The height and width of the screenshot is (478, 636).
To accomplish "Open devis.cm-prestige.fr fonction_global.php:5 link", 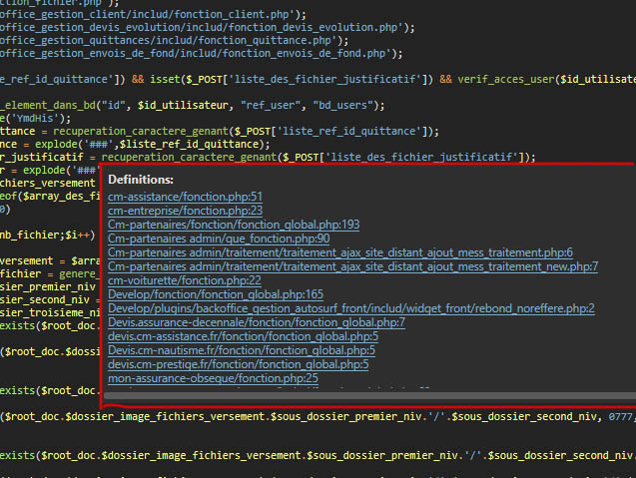I will (238, 364).
